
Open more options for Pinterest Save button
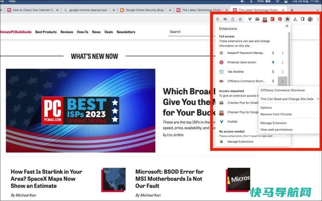283,62
